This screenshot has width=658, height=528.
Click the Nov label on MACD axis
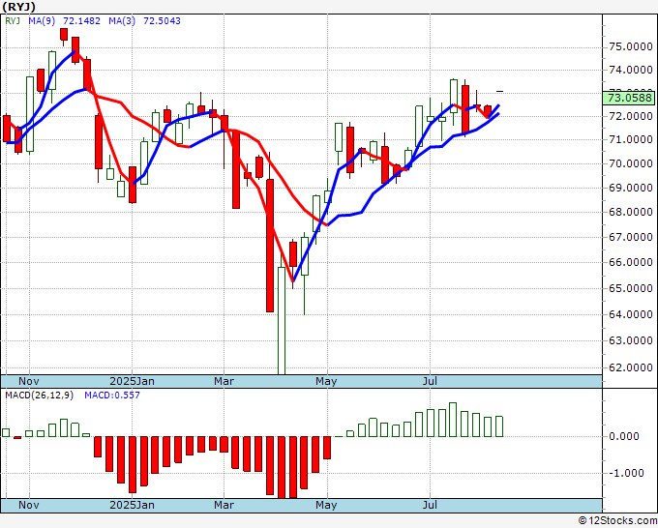(29, 505)
